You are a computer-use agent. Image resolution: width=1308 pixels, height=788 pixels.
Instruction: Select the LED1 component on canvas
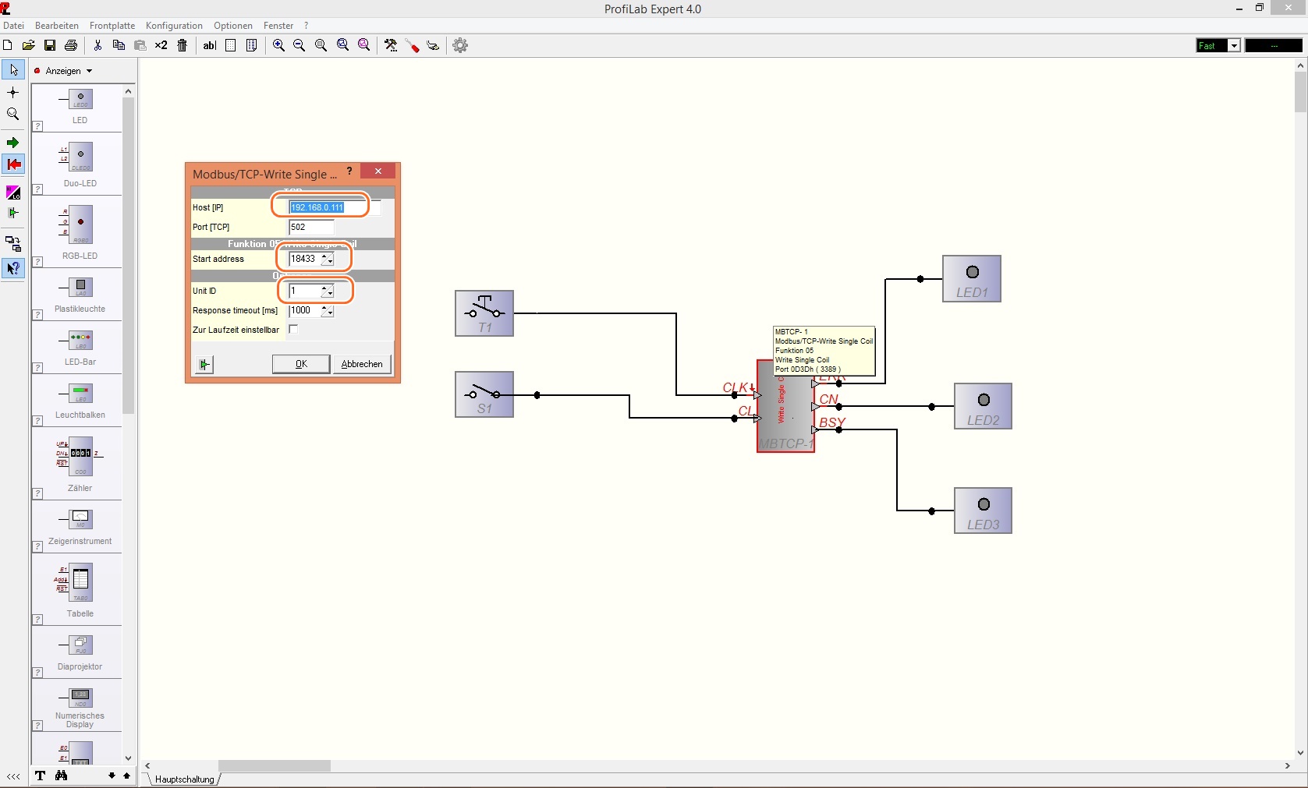[x=972, y=278]
